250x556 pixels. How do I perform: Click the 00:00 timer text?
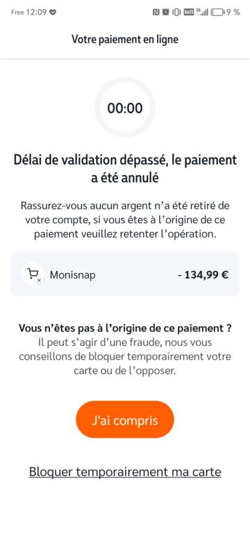point(125,108)
